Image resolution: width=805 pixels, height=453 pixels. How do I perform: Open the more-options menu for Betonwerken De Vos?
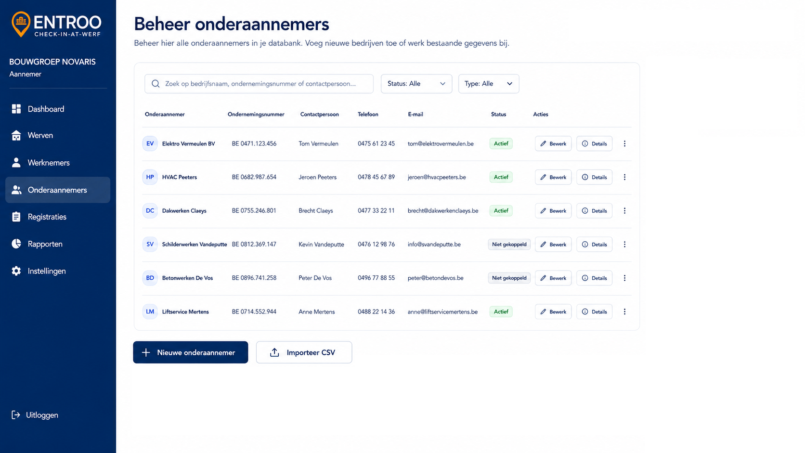[624, 278]
